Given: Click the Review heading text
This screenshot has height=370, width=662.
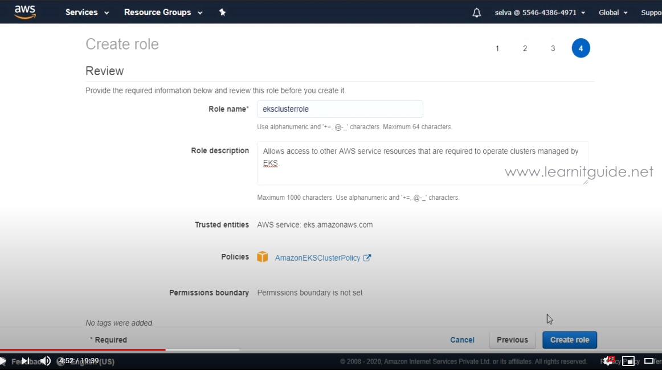Looking at the screenshot, I should point(105,71).
